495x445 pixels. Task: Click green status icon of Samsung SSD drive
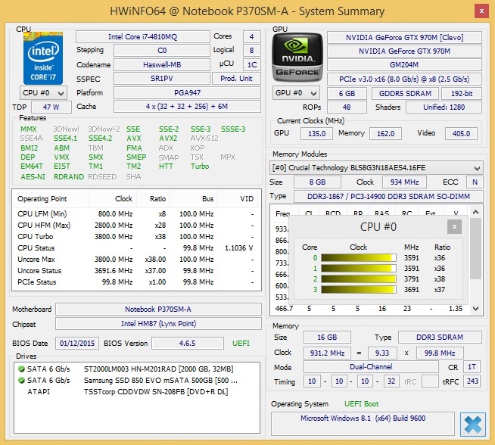21,380
